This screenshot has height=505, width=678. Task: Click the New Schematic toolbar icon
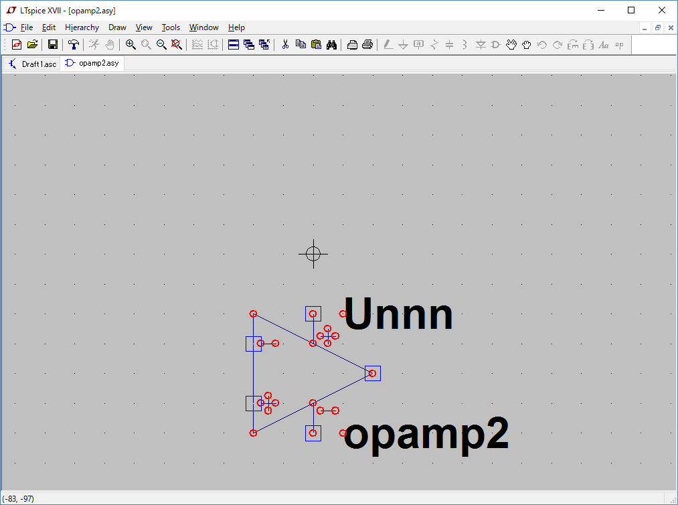(17, 45)
